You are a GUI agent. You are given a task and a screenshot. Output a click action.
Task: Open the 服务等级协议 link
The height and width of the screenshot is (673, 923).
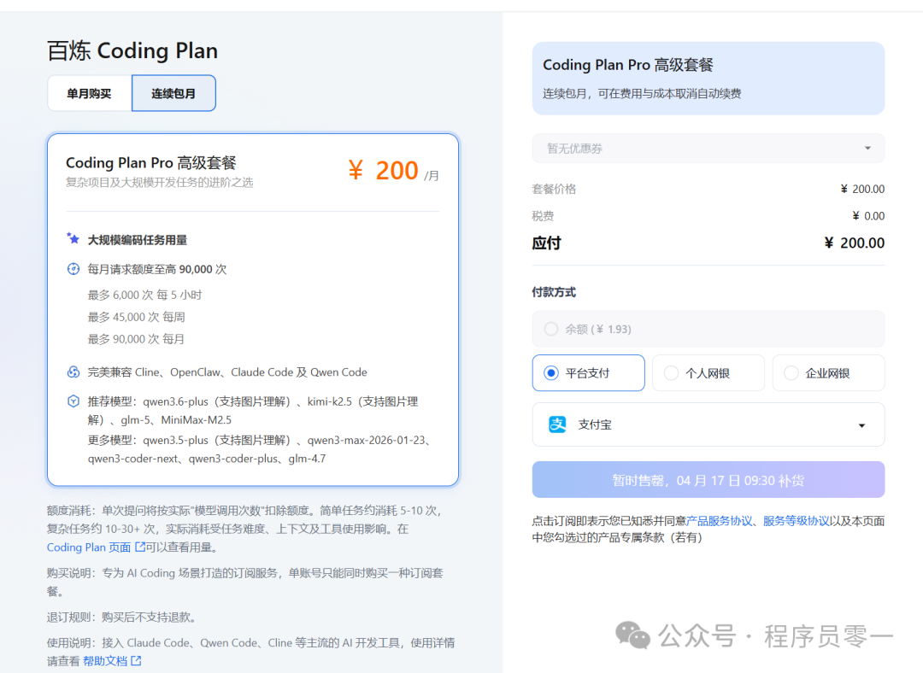point(797,521)
